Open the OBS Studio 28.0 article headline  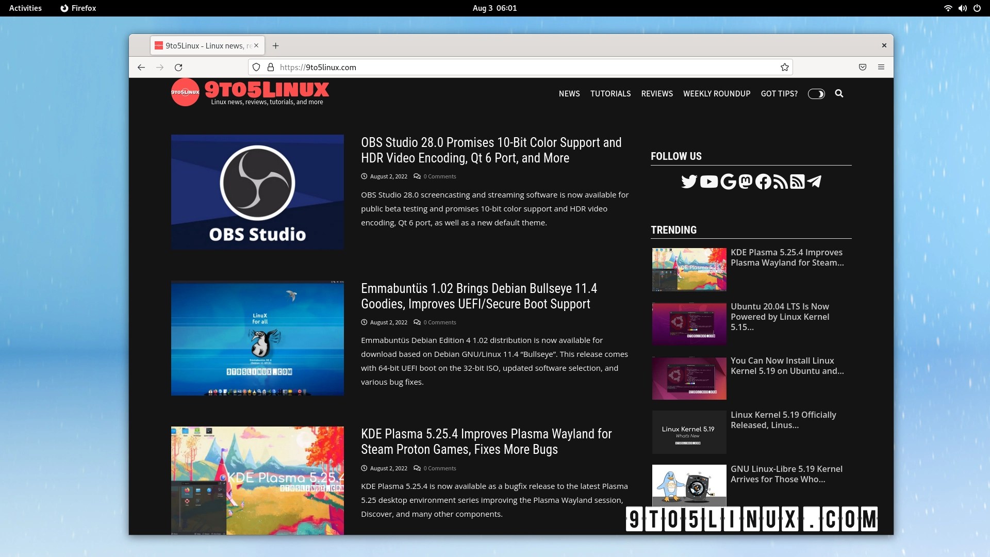[491, 150]
